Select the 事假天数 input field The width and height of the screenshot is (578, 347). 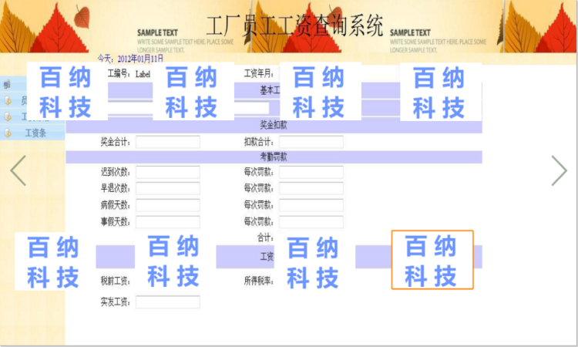[x=168, y=221]
